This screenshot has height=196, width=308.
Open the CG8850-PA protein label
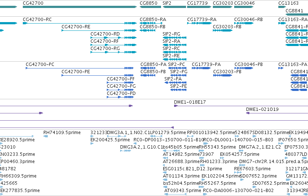pos(153,64)
